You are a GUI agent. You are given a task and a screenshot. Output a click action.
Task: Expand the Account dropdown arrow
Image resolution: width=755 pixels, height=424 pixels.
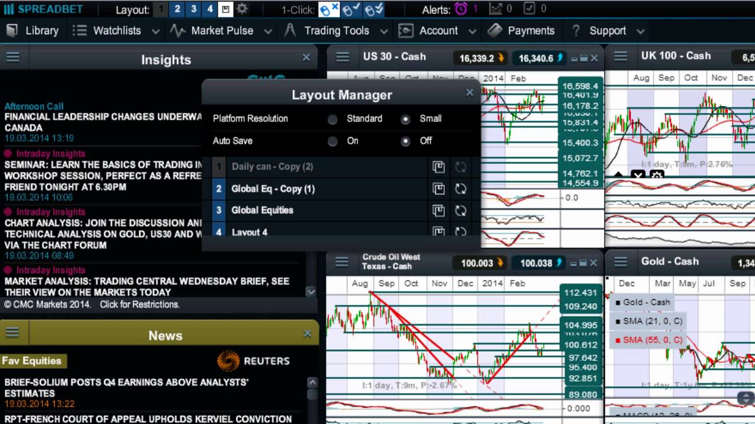pos(472,31)
